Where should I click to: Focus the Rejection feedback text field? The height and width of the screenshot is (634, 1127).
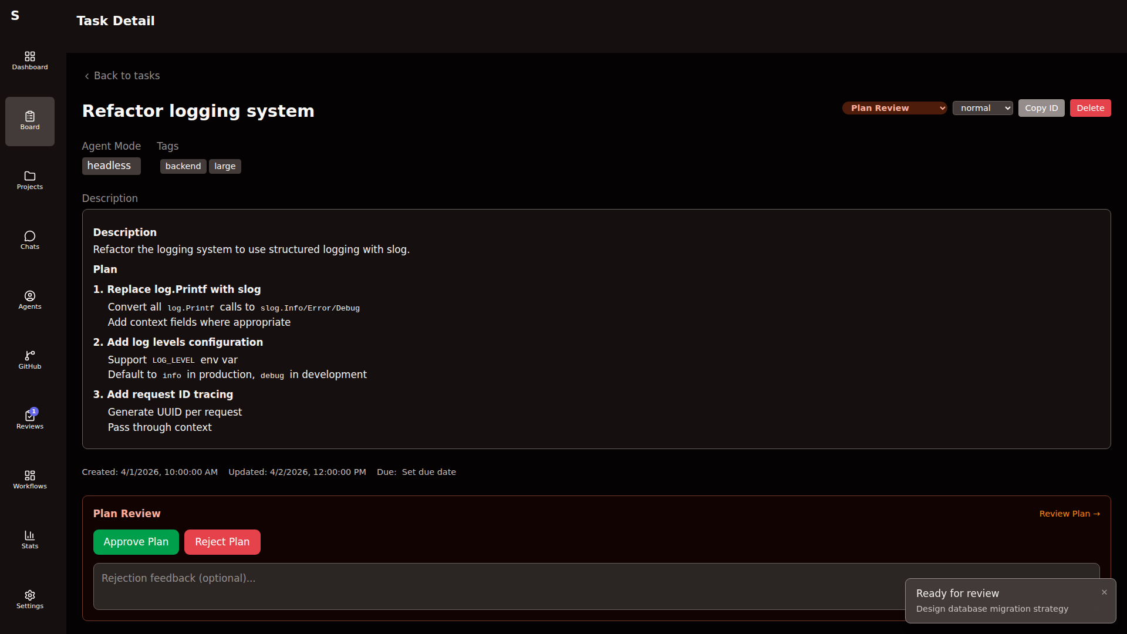pyautogui.click(x=493, y=586)
